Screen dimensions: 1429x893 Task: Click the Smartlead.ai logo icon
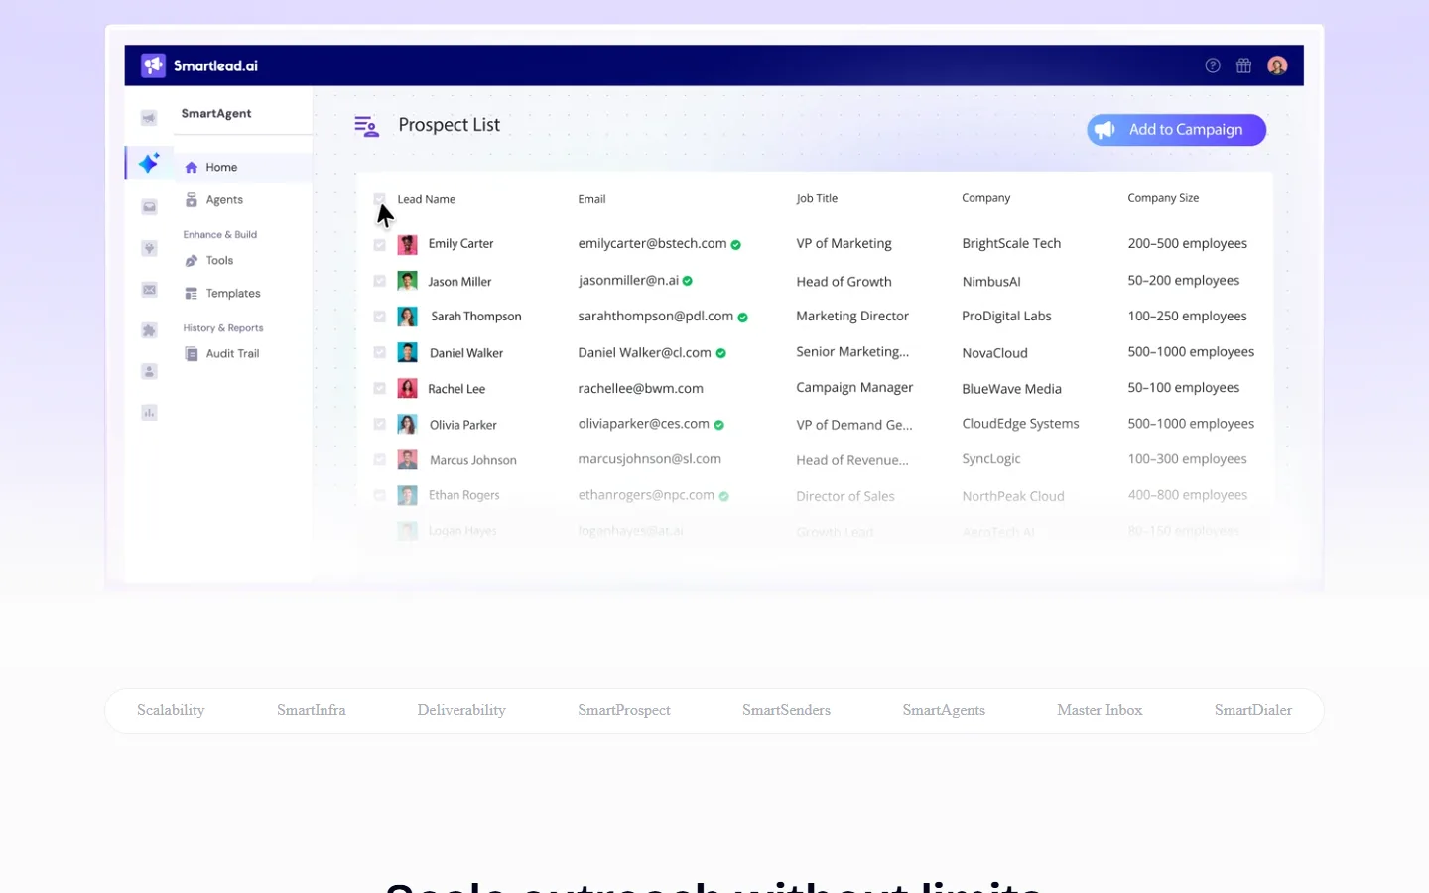[x=153, y=65]
